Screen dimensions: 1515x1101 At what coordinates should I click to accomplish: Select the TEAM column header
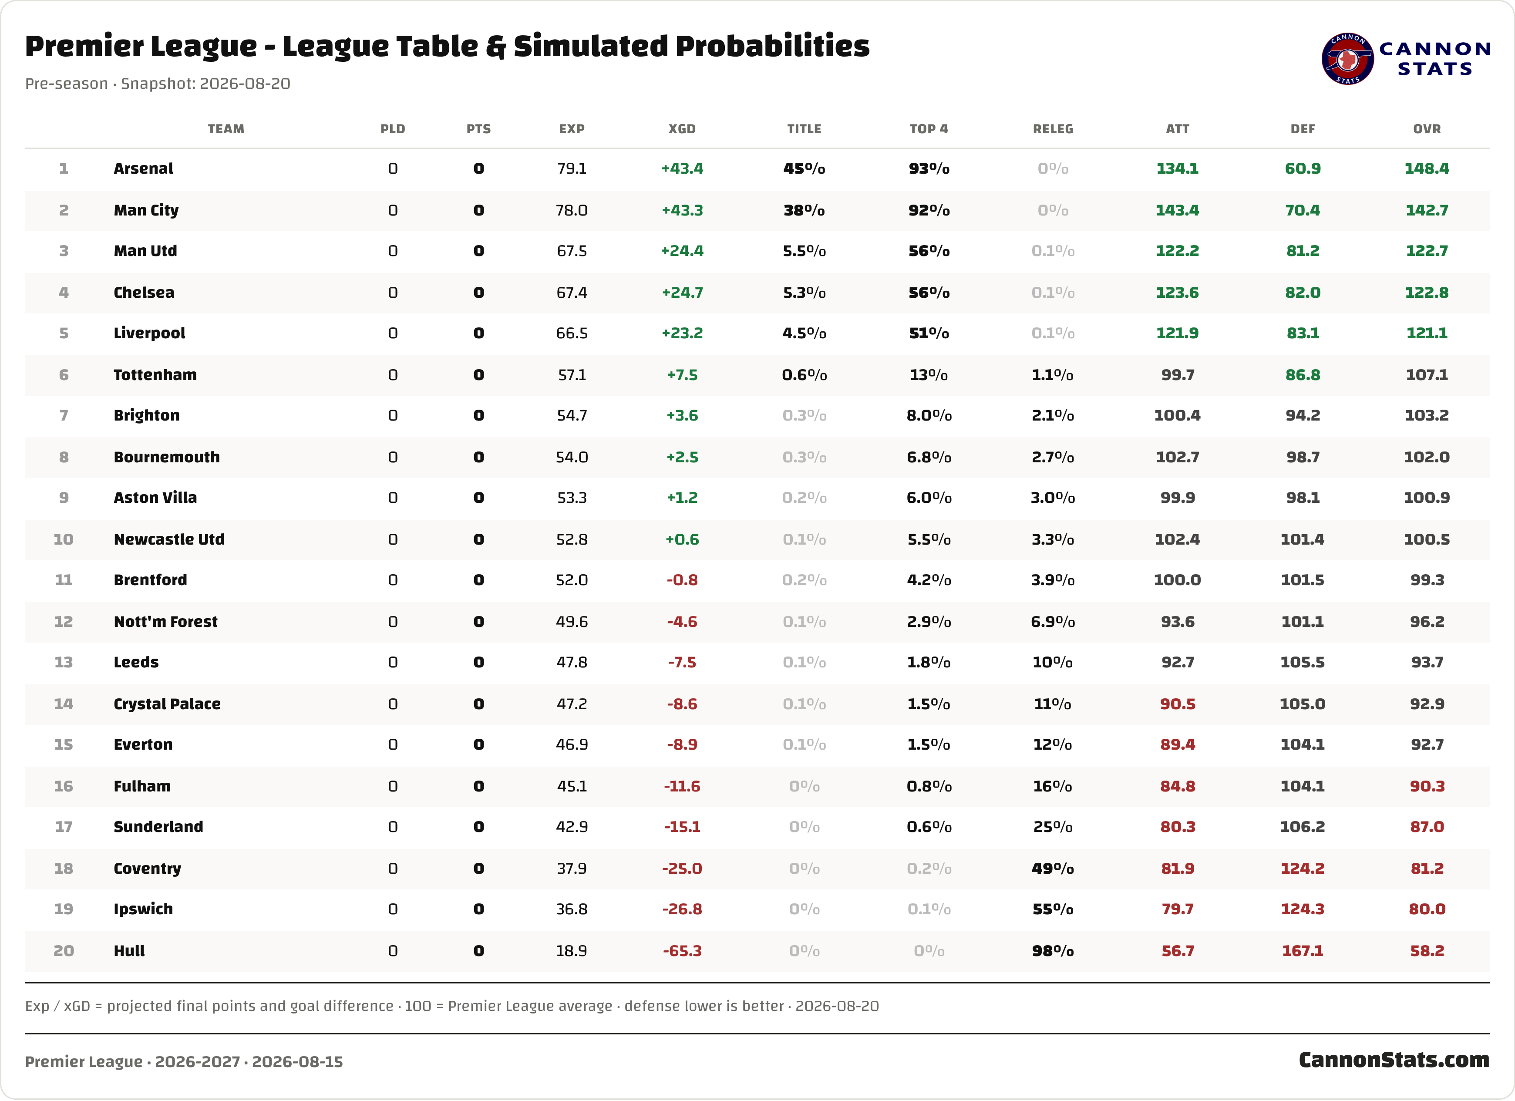[x=226, y=129]
